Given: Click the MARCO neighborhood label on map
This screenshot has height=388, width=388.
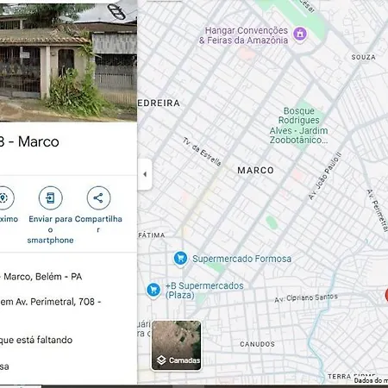Looking at the screenshot, I should tap(255, 171).
